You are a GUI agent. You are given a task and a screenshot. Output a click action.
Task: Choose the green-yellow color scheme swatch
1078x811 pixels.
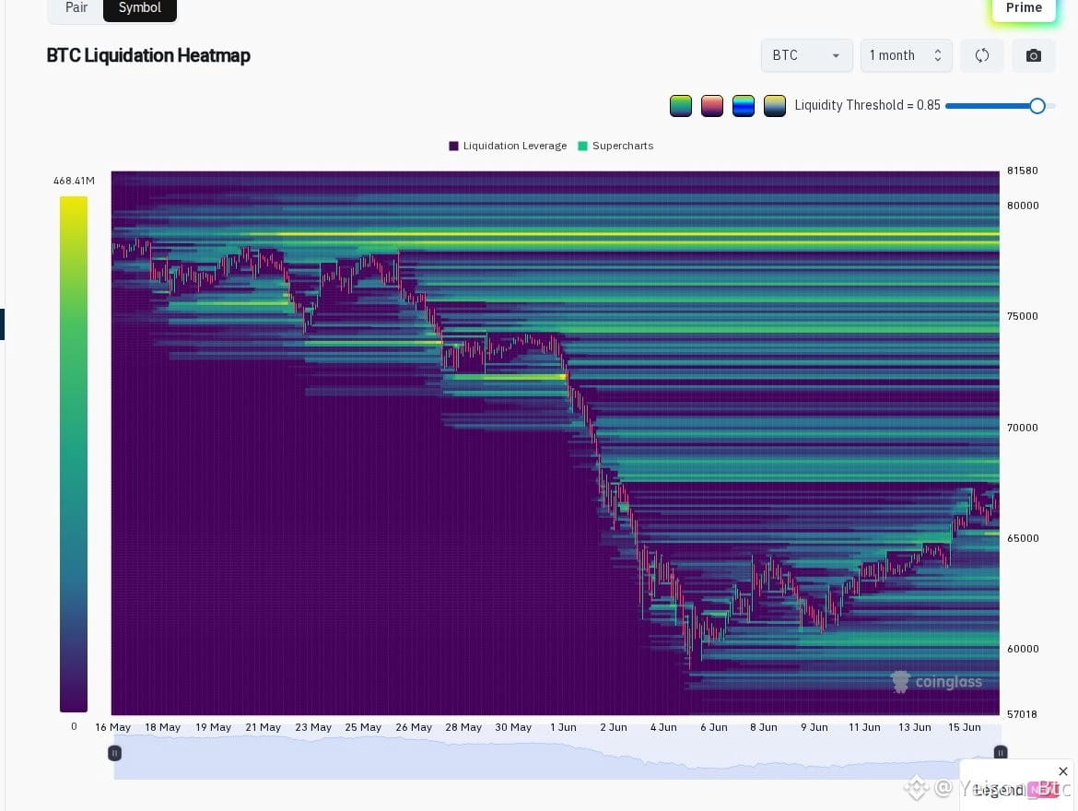pyautogui.click(x=681, y=106)
